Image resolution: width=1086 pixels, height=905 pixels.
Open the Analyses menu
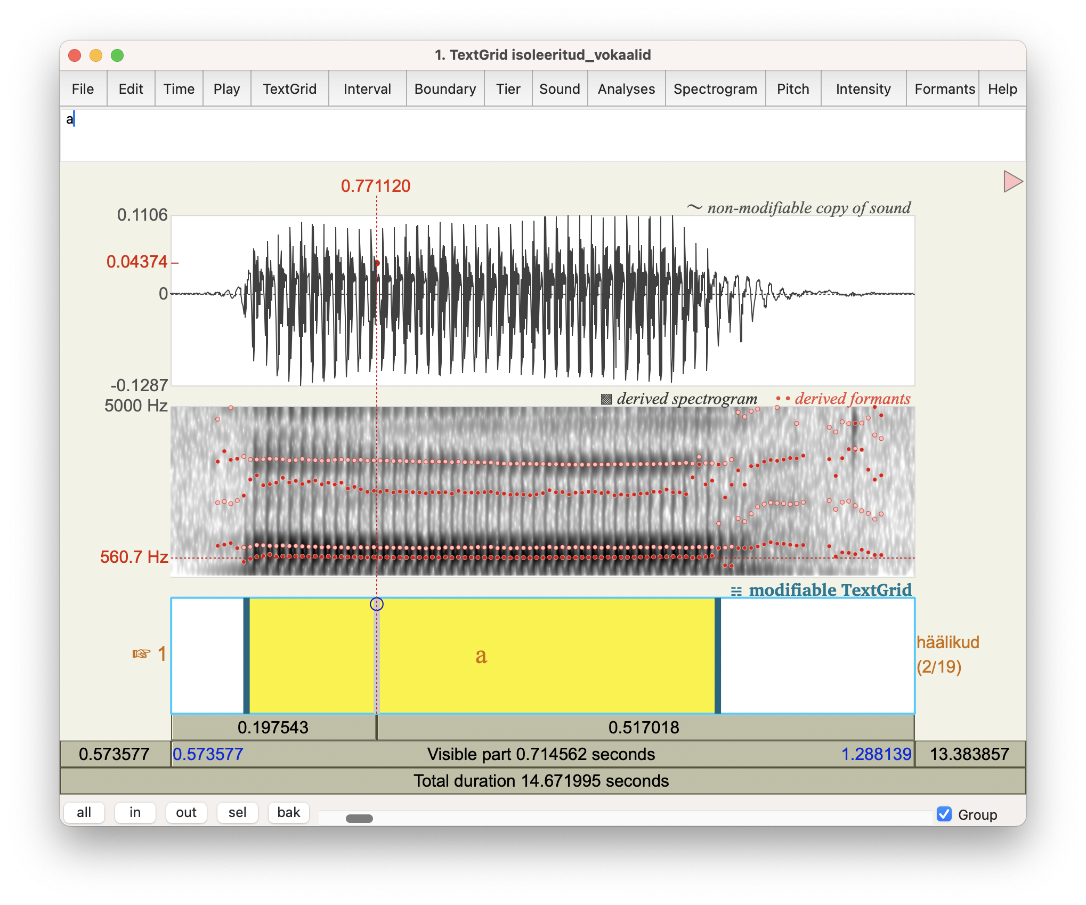(627, 89)
